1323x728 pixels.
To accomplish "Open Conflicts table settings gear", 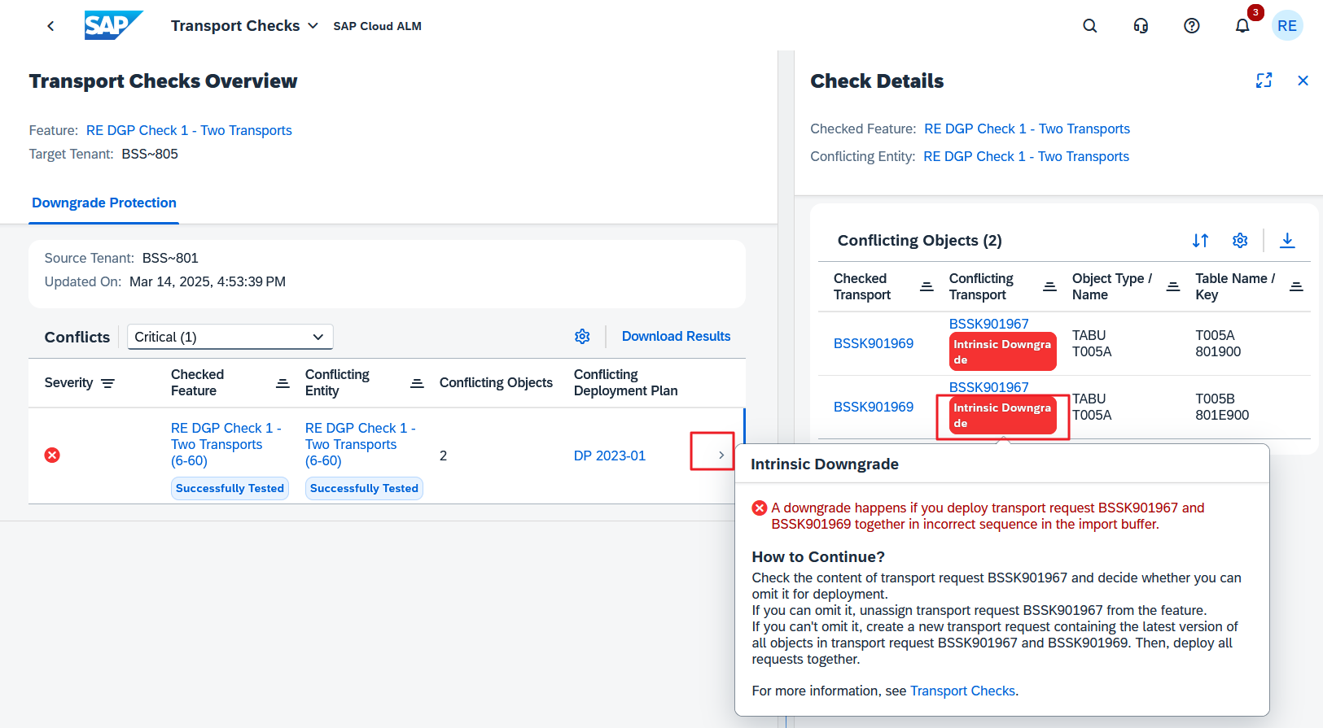I will point(582,337).
